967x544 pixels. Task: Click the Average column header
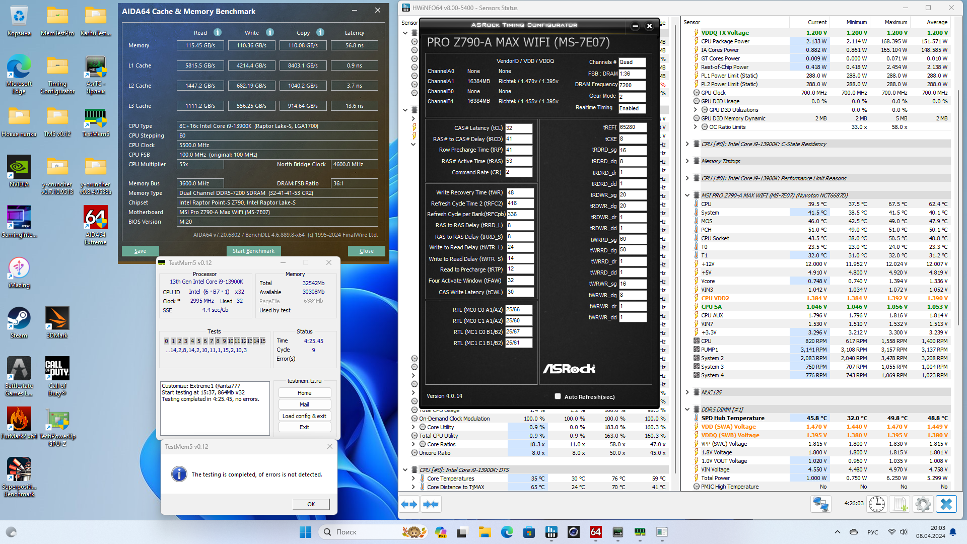937,22
